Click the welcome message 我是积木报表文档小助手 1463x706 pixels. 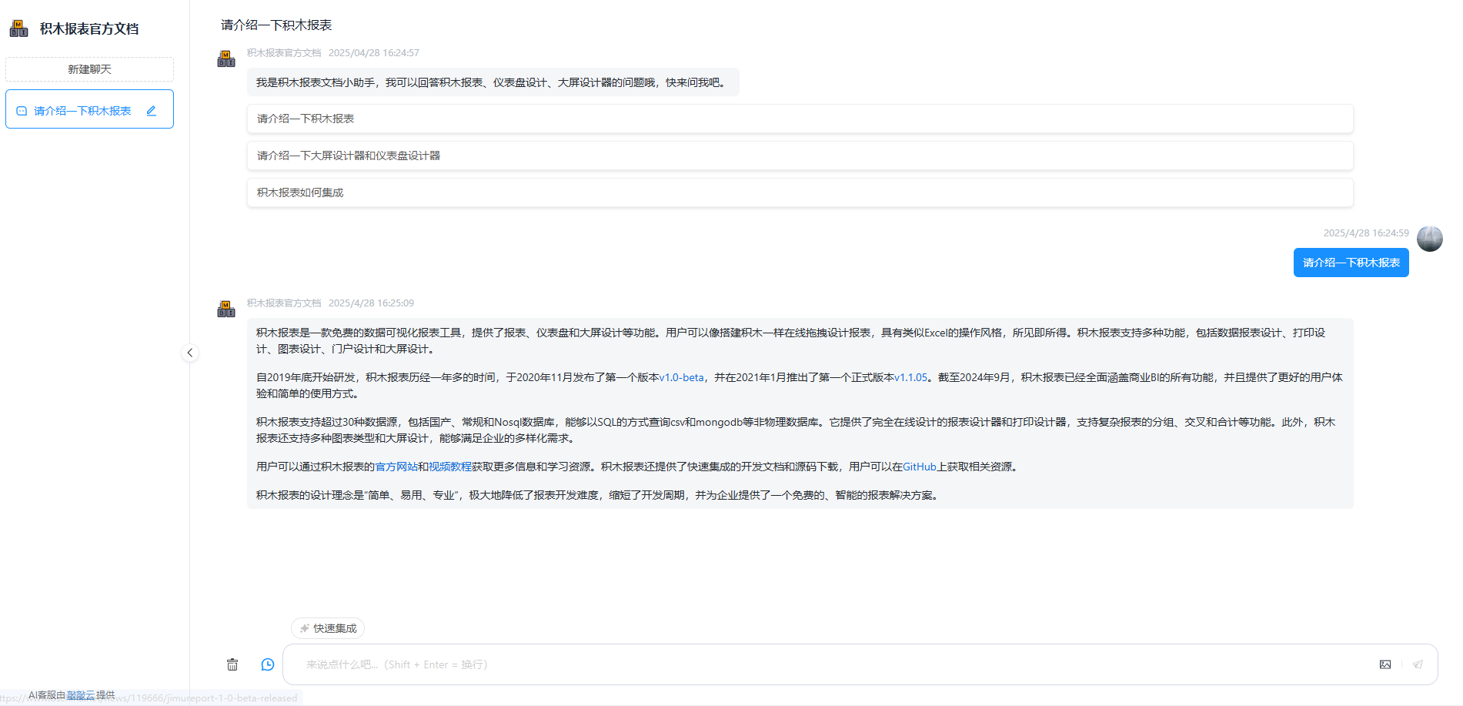click(x=493, y=82)
